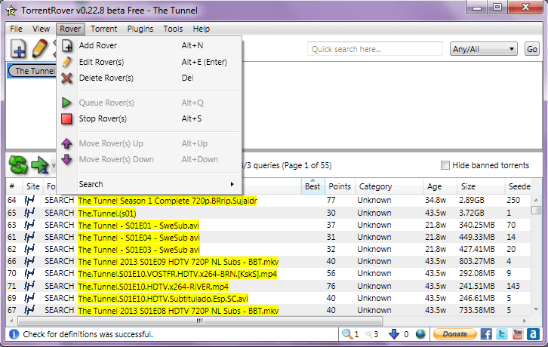The height and width of the screenshot is (347, 548).
Task: Open the YouTube icon link
Action: [518, 334]
